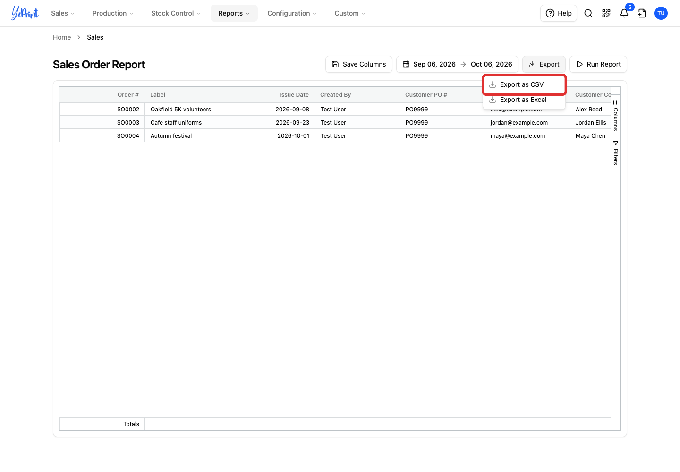
Task: Expand the Stock Control menu
Action: (x=176, y=13)
